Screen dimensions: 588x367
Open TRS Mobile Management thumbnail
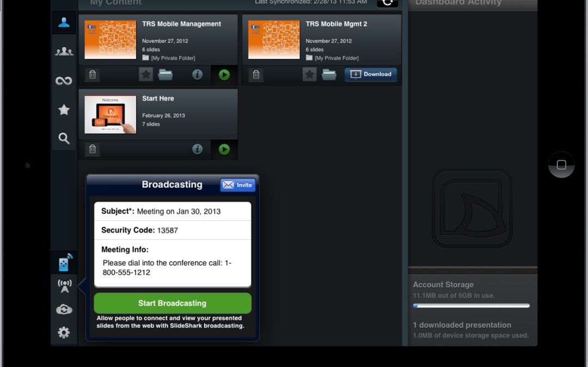[x=110, y=40]
